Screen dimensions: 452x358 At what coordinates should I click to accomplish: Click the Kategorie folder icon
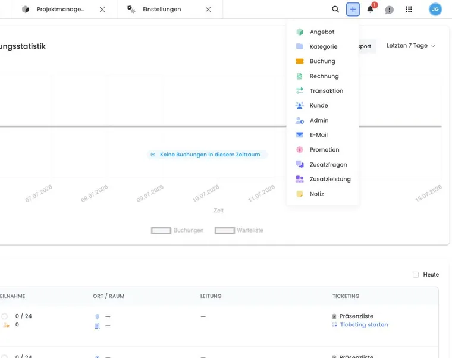coord(300,46)
